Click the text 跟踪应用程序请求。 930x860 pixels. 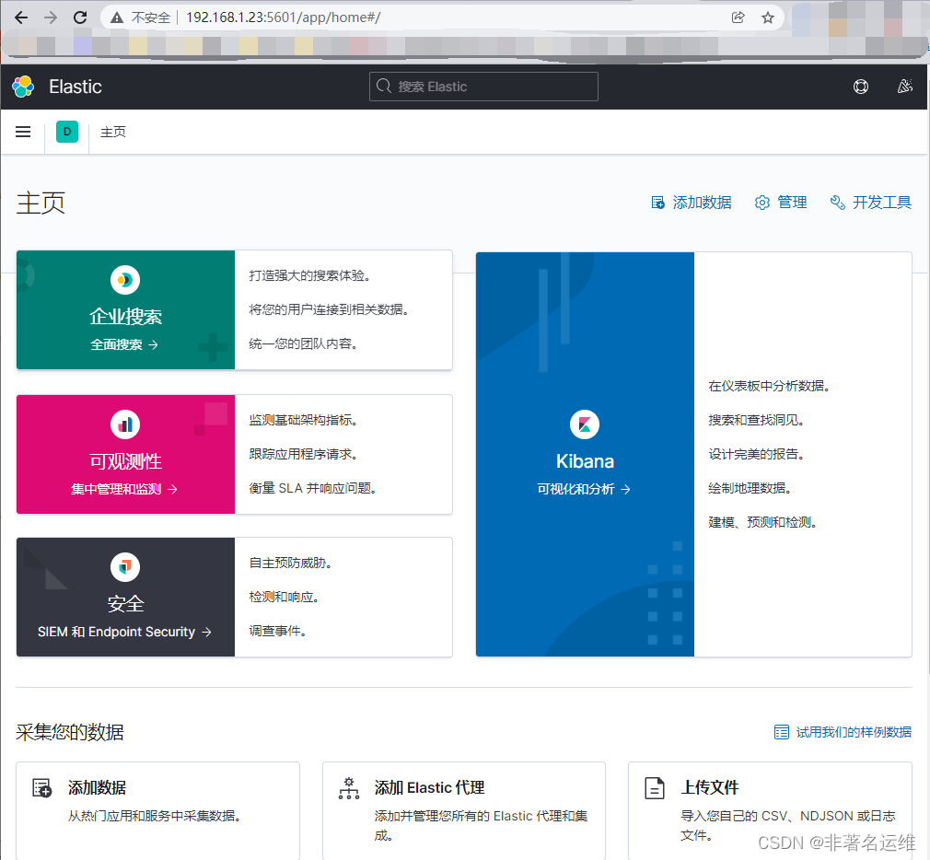coord(303,454)
